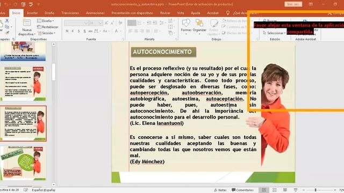The height and width of the screenshot is (193, 344).
Task: Open the Diseño ribbon tab
Action: tap(49, 13)
